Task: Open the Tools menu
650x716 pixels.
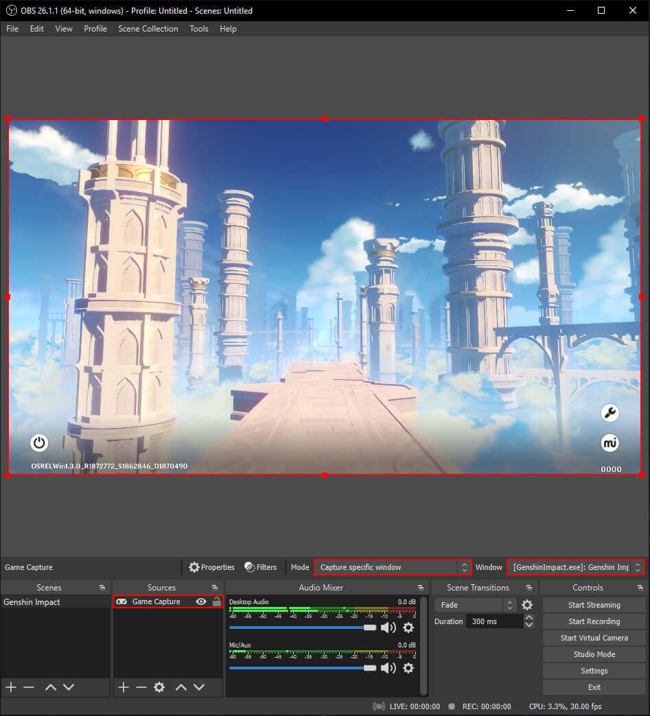Action: click(199, 29)
